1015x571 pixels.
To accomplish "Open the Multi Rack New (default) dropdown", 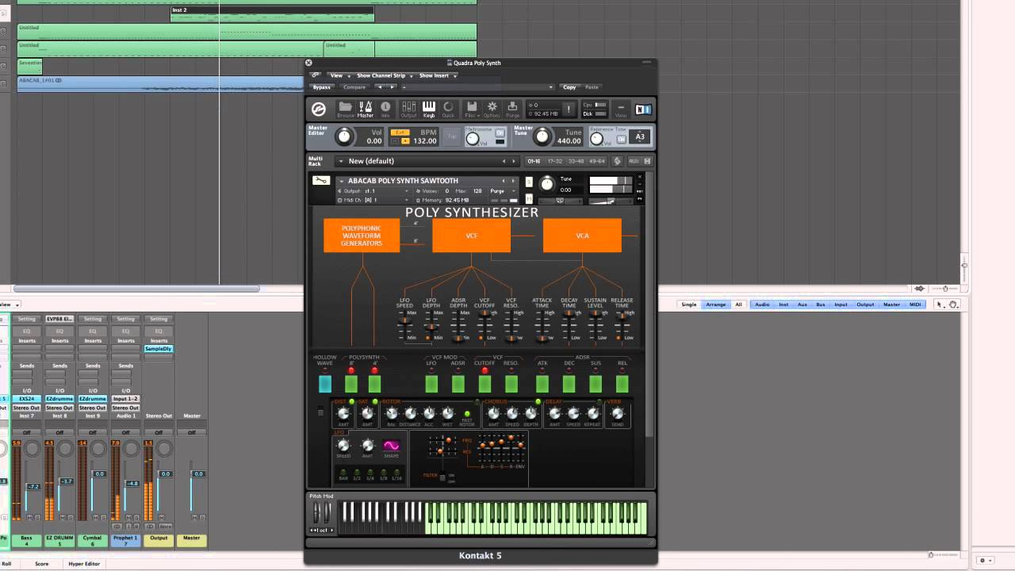I will click(x=427, y=161).
